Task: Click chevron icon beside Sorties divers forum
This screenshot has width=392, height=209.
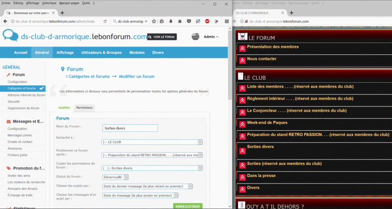Action: [242, 151]
